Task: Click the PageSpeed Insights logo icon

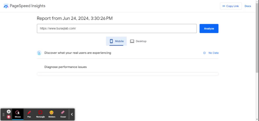Action: coord(6,6)
